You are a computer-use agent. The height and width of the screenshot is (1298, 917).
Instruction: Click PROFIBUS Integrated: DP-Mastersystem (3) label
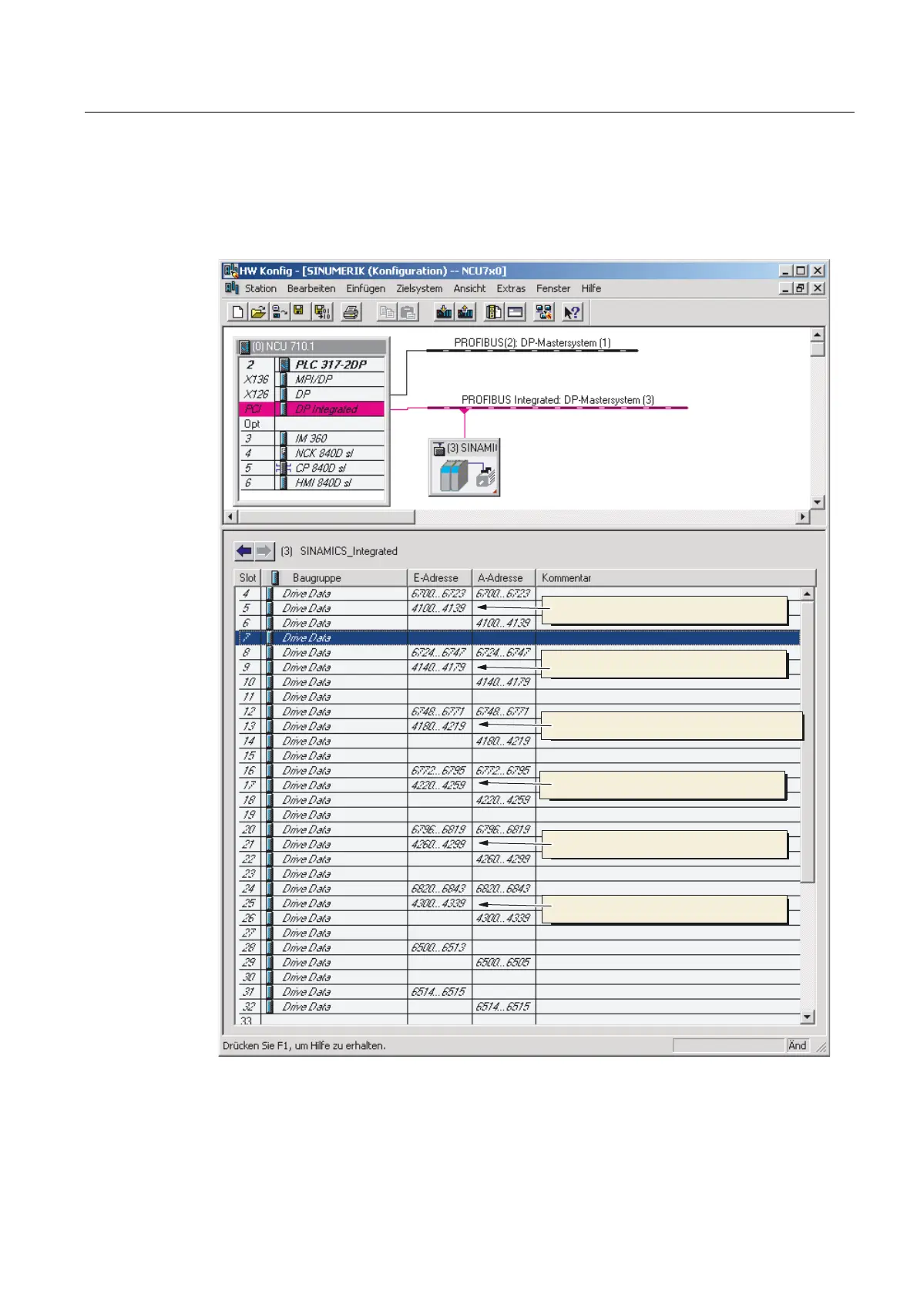[x=558, y=400]
